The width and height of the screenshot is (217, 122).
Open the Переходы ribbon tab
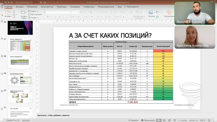(62, 7)
